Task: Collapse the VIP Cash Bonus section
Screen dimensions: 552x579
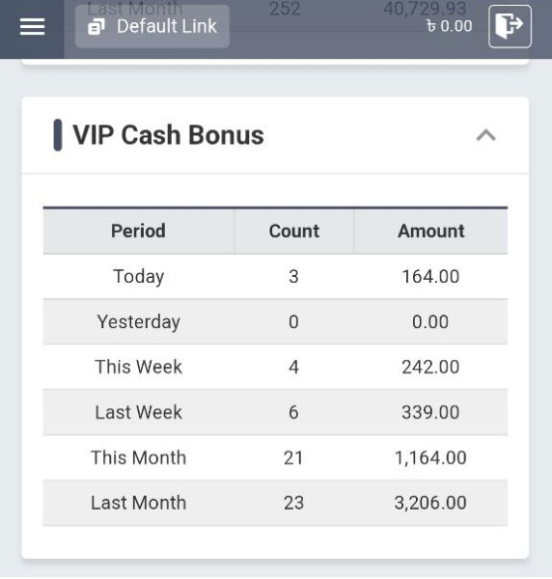Action: coord(486,135)
